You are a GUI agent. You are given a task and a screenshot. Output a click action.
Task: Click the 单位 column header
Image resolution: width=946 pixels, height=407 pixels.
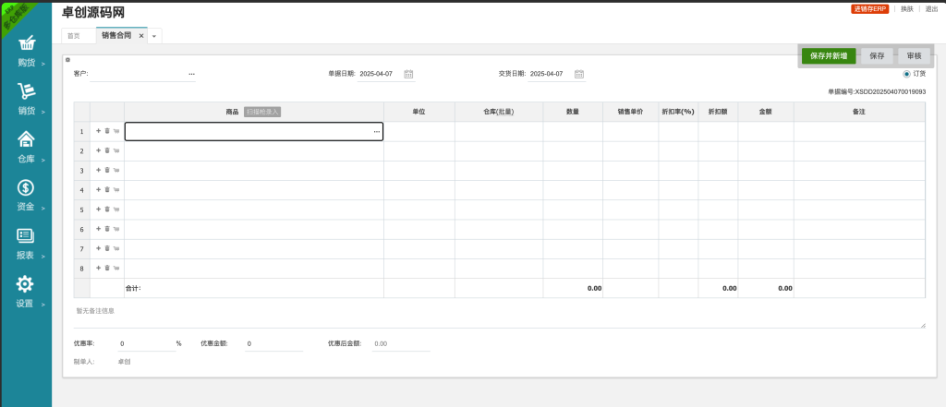click(x=419, y=112)
